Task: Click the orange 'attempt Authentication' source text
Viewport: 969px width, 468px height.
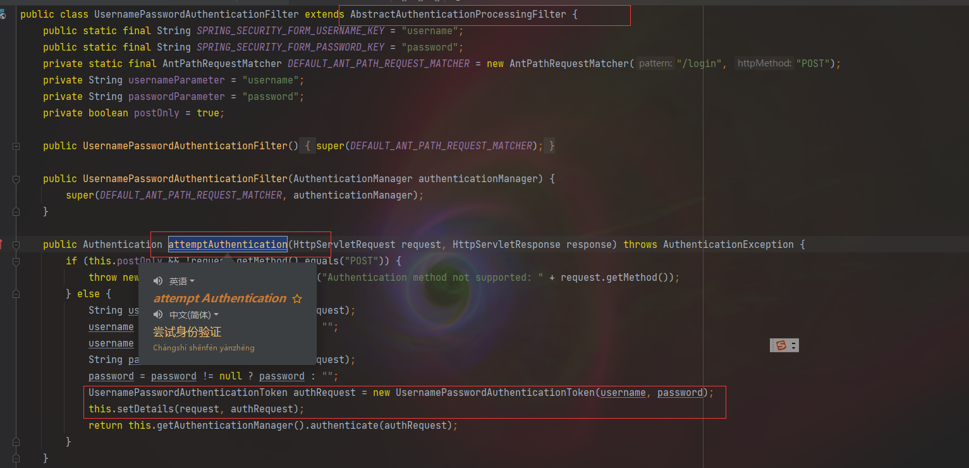Action: 220,299
